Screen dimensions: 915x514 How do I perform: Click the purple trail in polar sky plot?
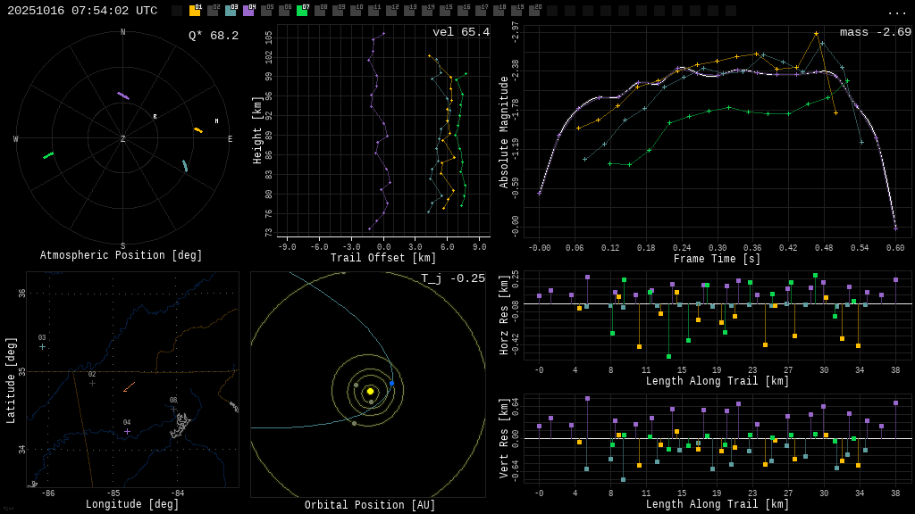coord(123,95)
